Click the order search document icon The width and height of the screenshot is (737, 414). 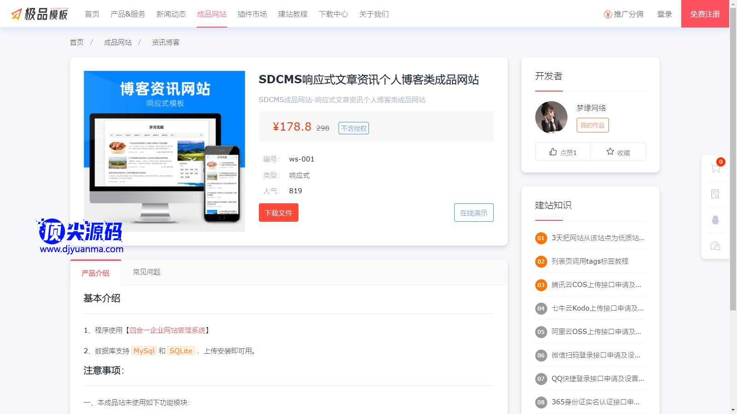[x=715, y=194]
